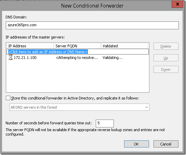Click the dropdown arrow for DNS servers forest
Viewport: 186px width, 155px height.
146,107
